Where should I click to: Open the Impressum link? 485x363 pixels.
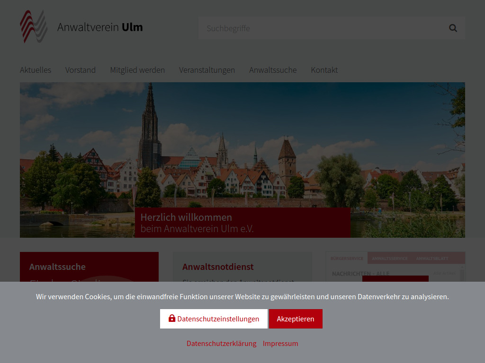[280, 344]
